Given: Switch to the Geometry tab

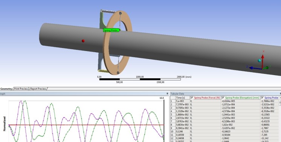Looking at the screenshot, I should pos(6,89).
